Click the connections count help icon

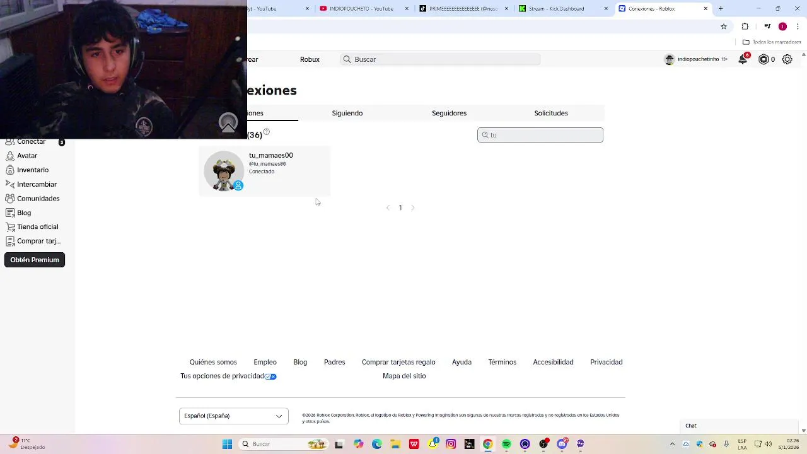[267, 132]
